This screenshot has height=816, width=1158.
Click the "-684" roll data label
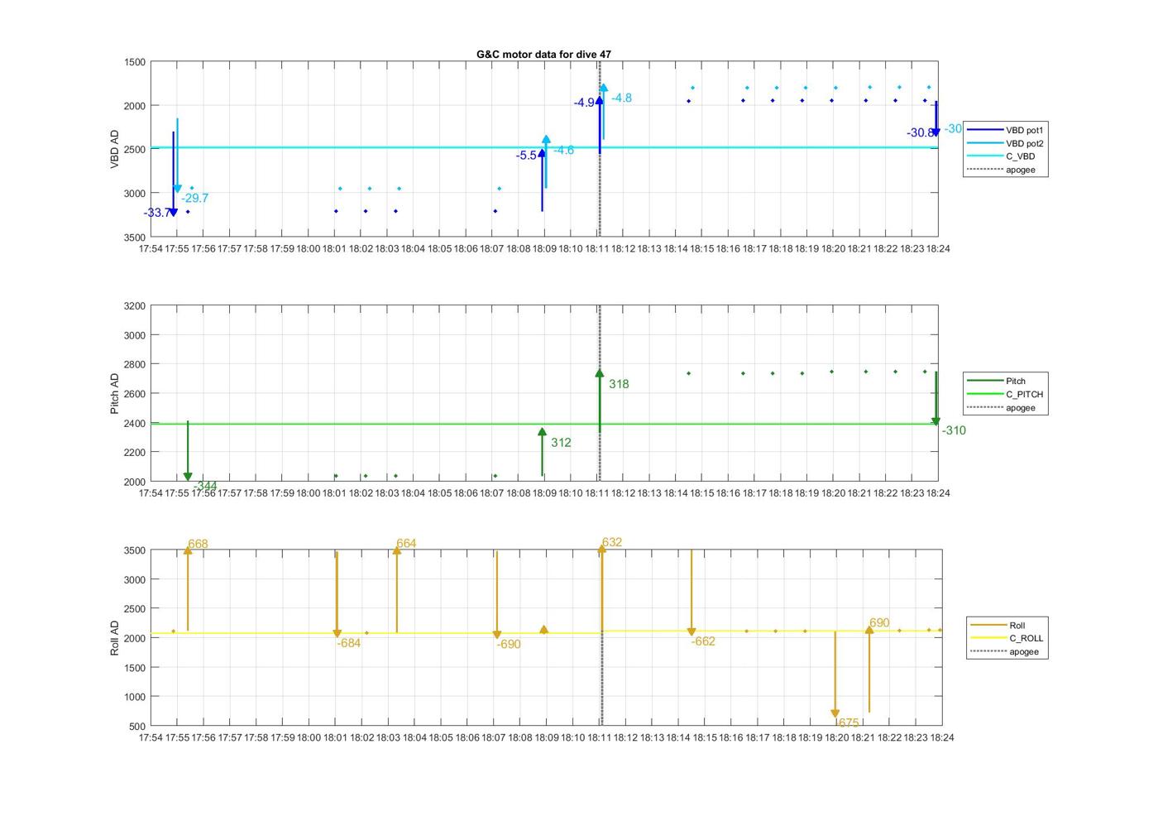pos(348,643)
